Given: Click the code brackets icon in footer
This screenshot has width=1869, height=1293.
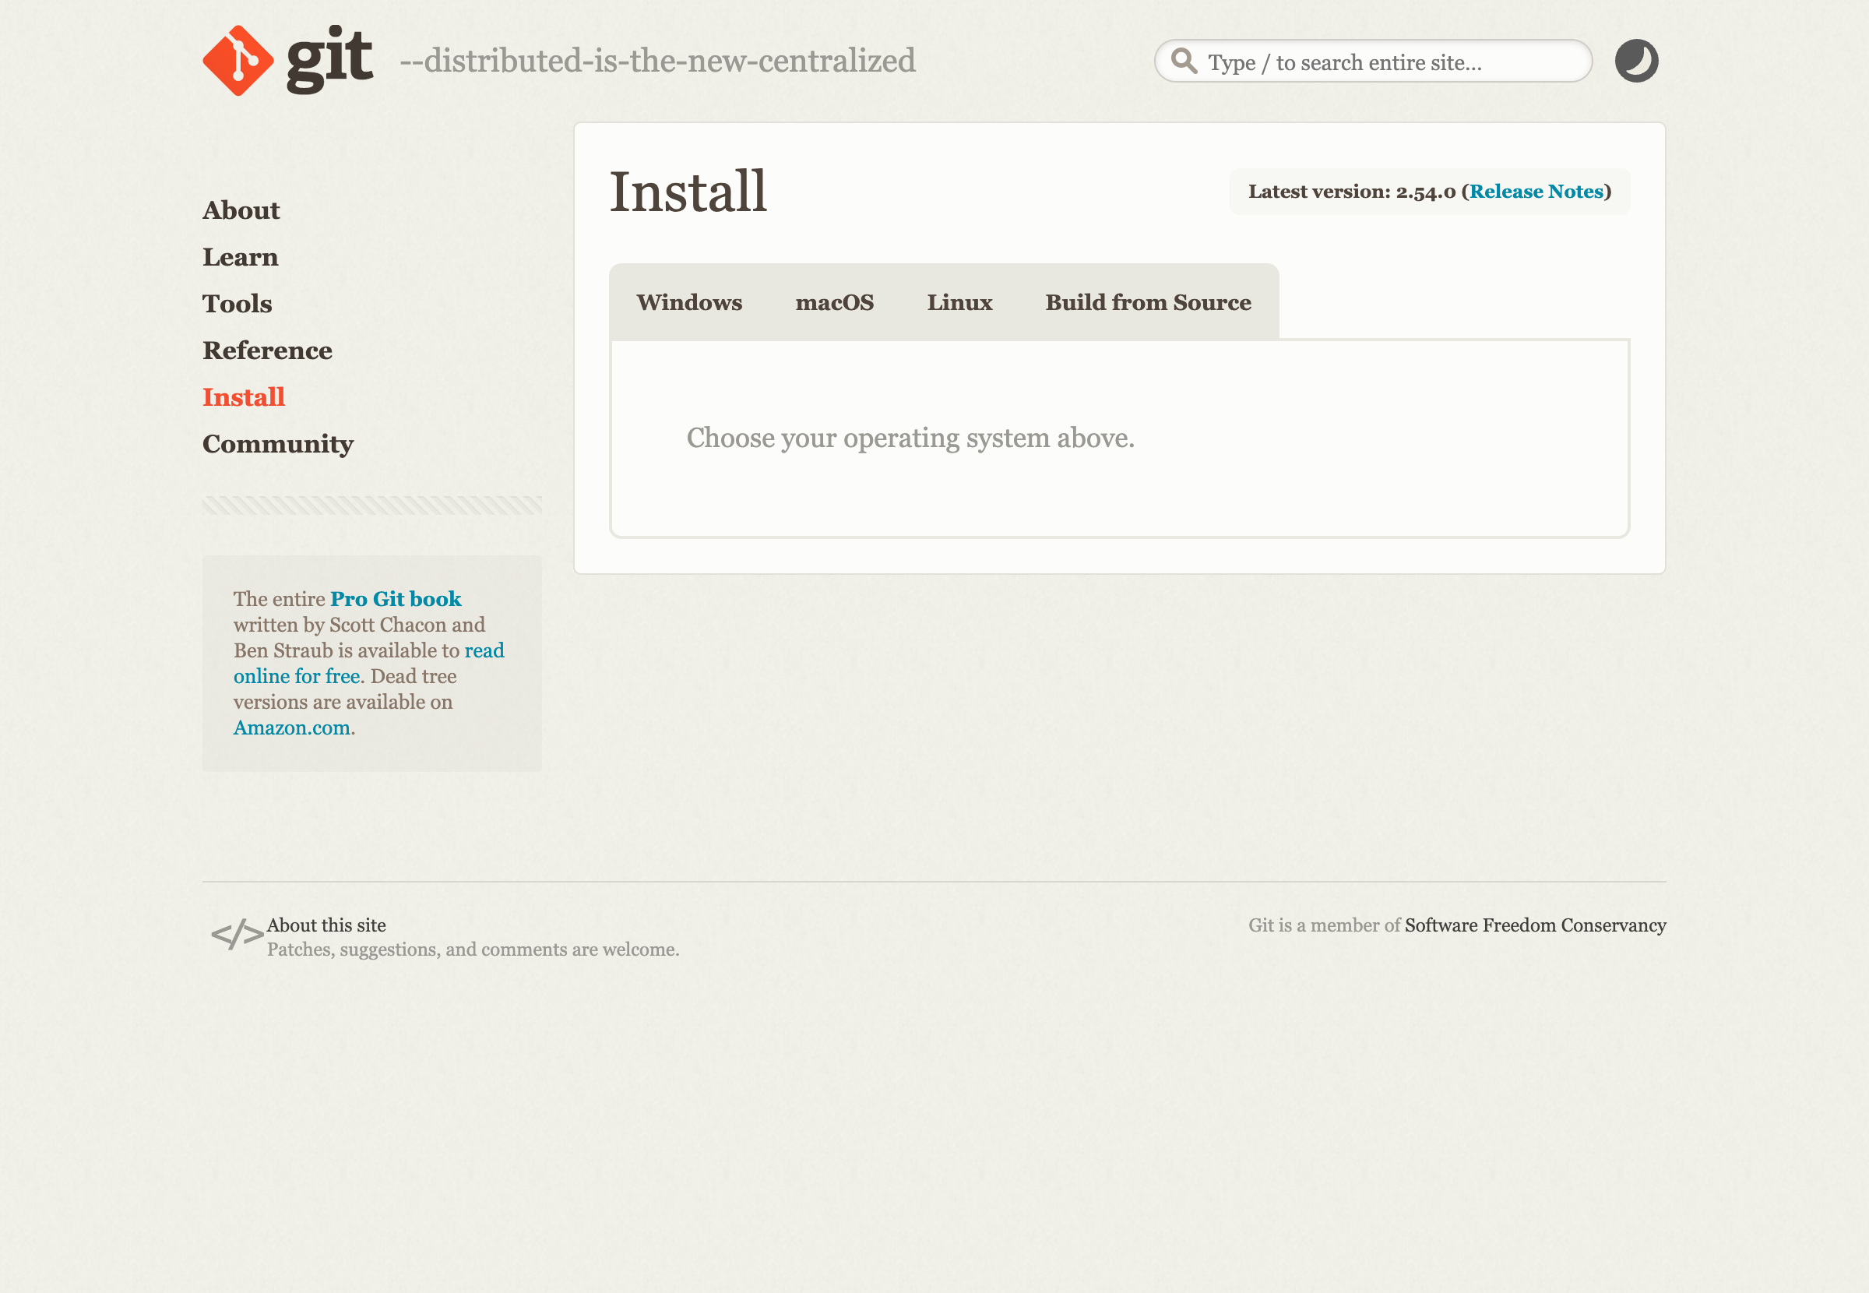Looking at the screenshot, I should [x=238, y=935].
